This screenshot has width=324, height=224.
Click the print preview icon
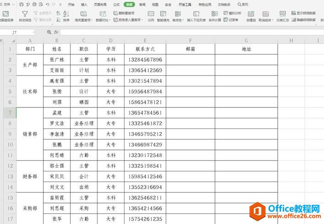(x=41, y=4)
